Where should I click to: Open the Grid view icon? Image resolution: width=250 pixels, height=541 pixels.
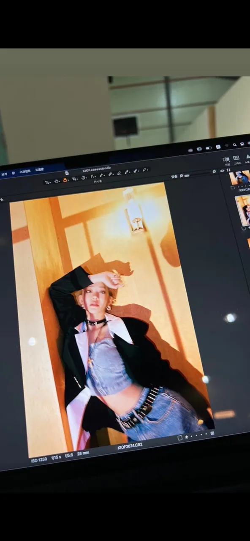[236, 158]
